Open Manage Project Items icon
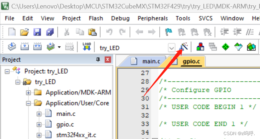This screenshot has height=139, width=260. (x=200, y=46)
